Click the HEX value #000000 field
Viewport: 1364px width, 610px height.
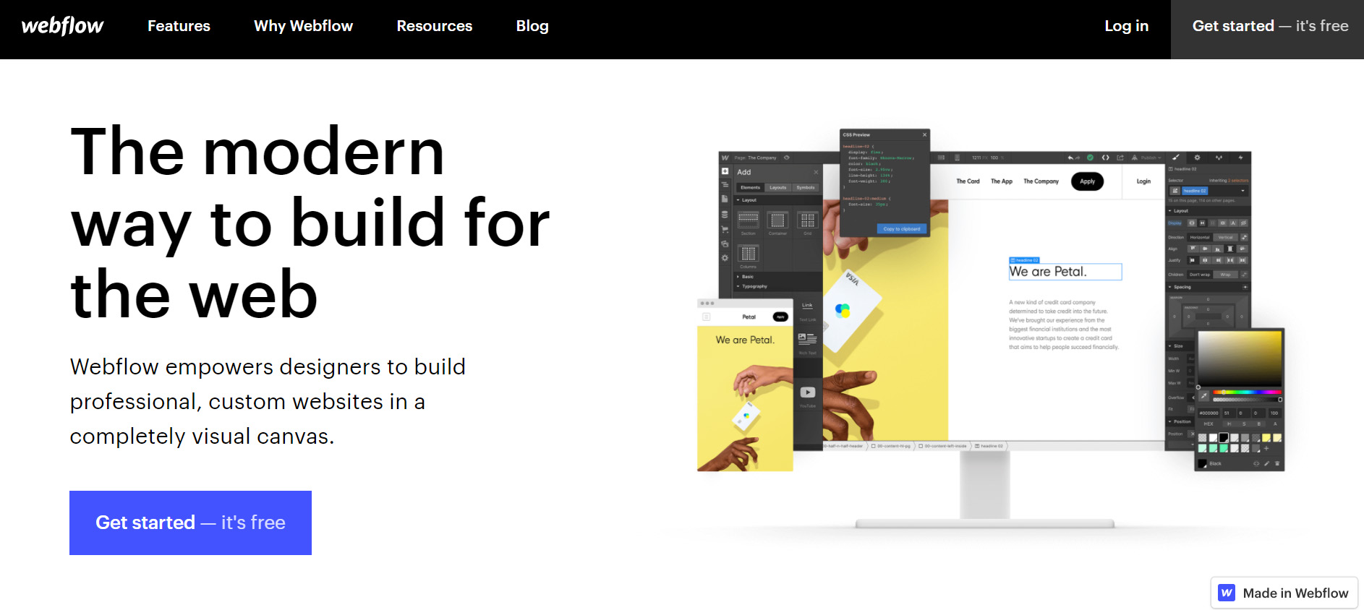coord(1209,413)
